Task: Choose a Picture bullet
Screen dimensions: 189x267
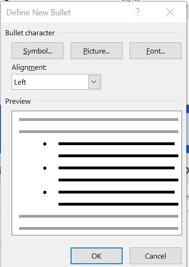Action: tap(97, 51)
